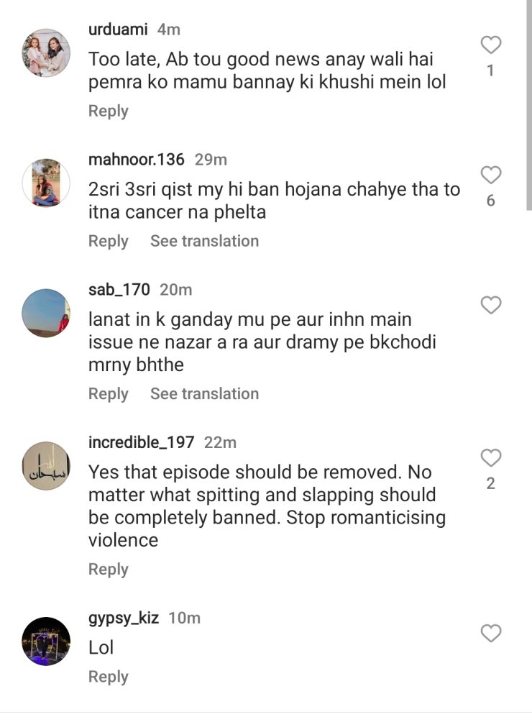
Task: See translation of sab_170's comment
Action: click(x=204, y=393)
